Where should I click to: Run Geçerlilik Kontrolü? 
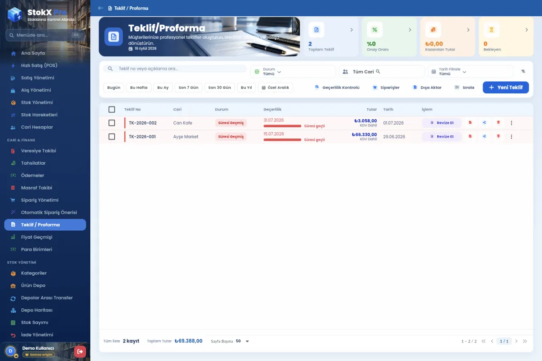(337, 88)
